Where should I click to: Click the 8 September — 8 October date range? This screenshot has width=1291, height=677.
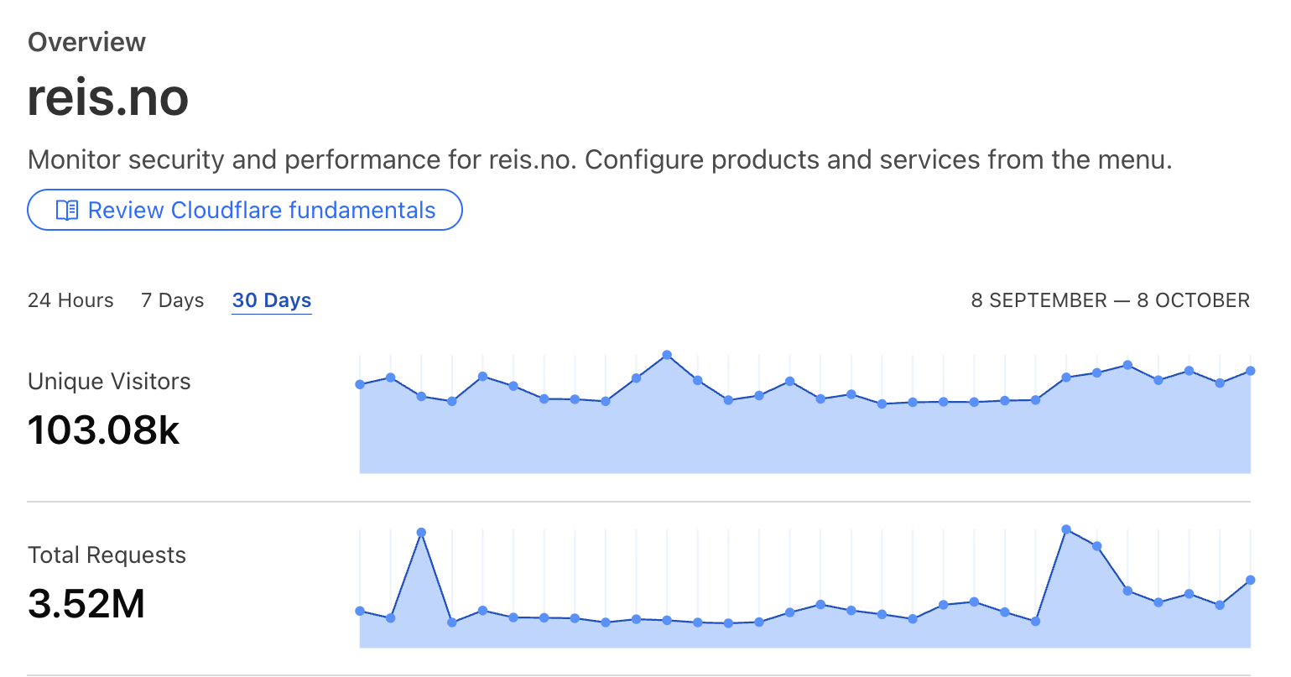(1110, 300)
